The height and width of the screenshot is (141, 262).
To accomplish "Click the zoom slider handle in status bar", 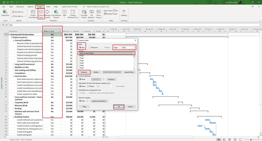I will [x=251, y=140].
